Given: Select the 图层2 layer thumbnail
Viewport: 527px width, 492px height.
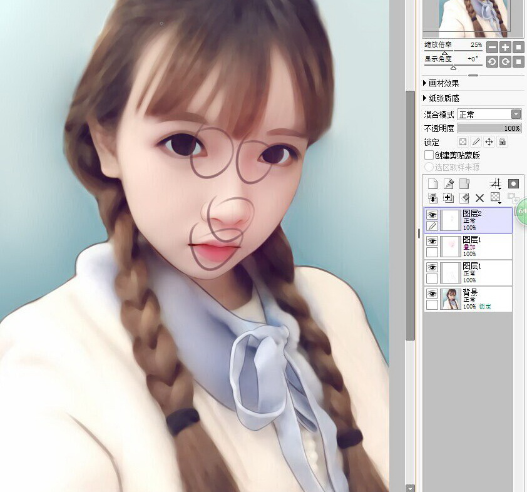Looking at the screenshot, I should (x=451, y=220).
